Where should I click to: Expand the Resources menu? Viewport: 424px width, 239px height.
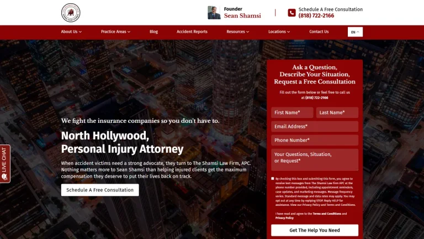[x=238, y=32]
